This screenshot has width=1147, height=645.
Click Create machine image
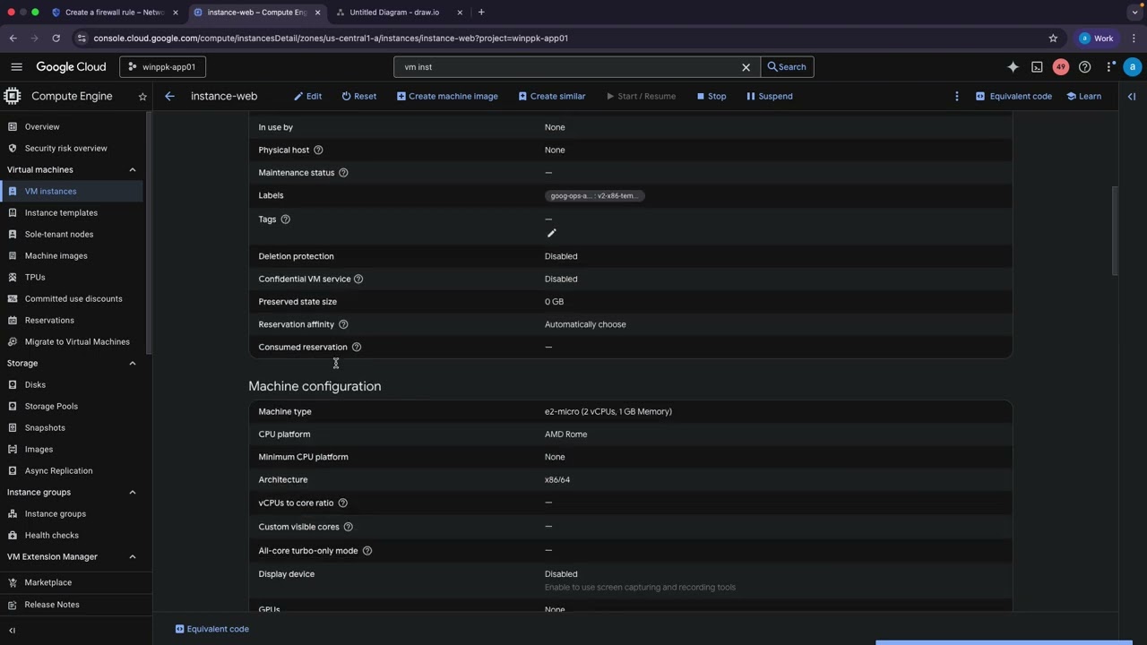coord(447,97)
